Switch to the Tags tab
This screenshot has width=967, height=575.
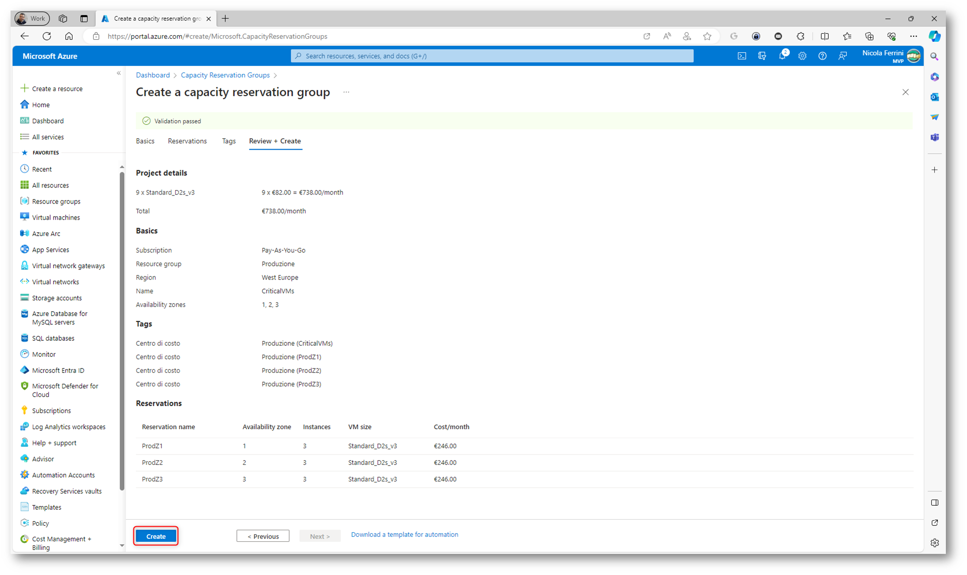coord(228,141)
